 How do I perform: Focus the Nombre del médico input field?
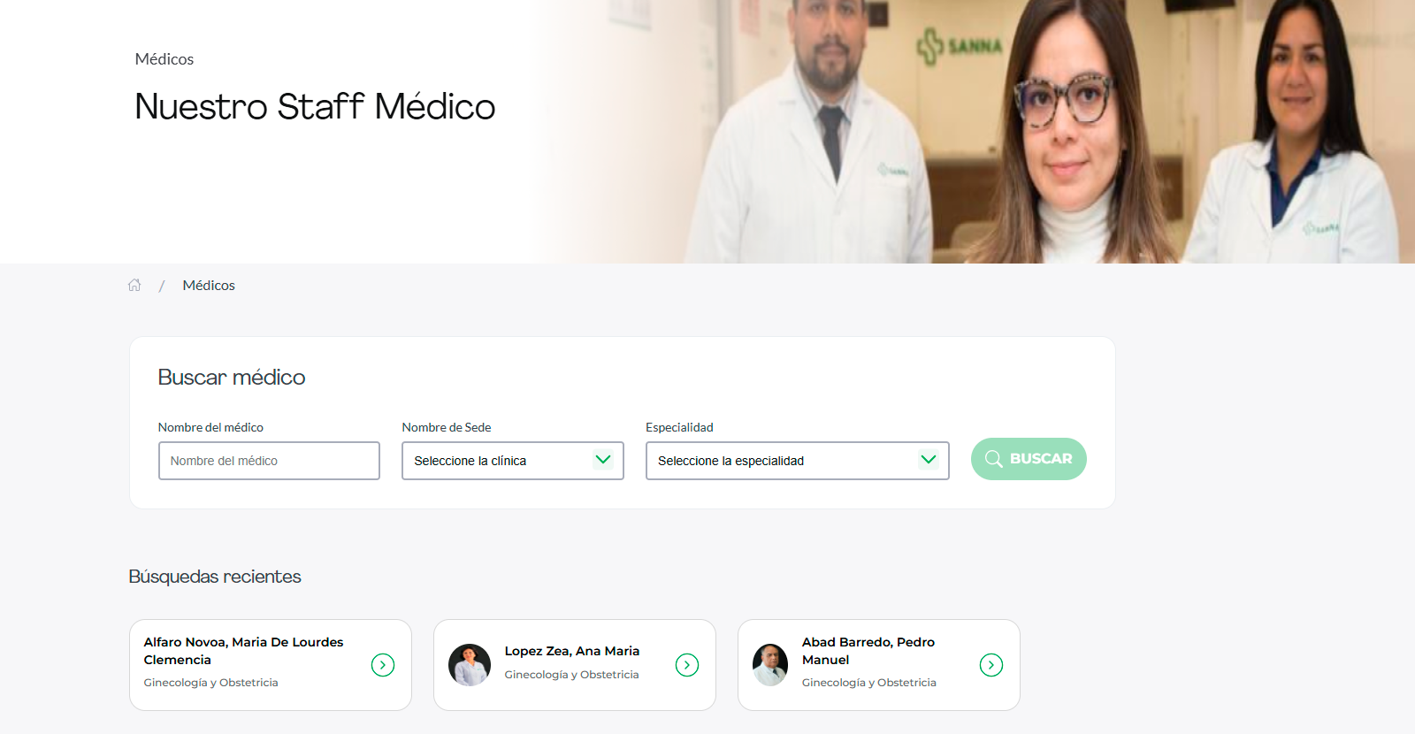coord(269,461)
